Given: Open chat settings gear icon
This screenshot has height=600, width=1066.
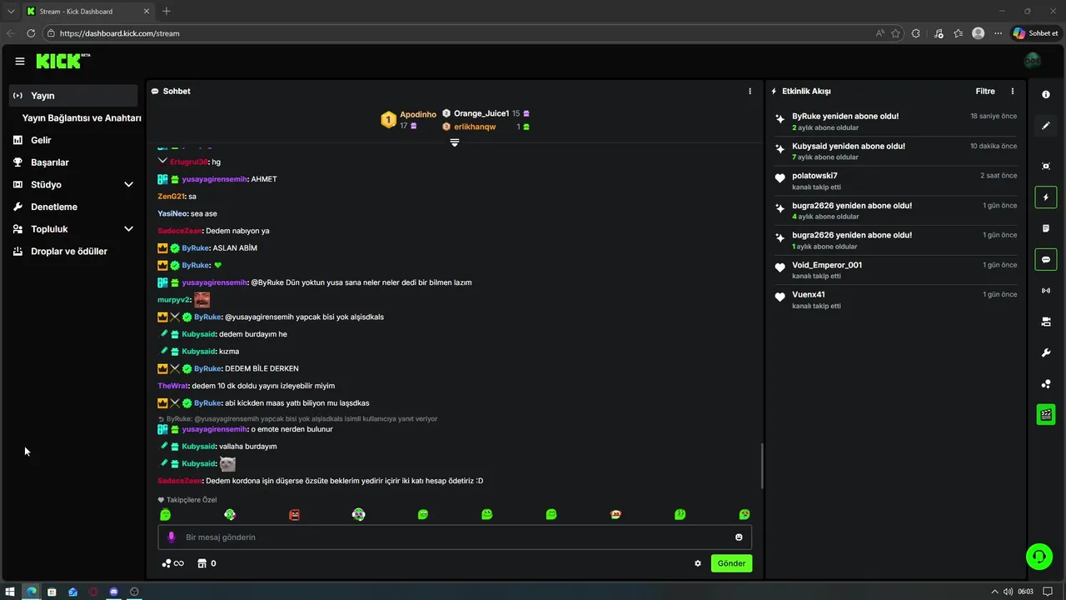Looking at the screenshot, I should (698, 563).
